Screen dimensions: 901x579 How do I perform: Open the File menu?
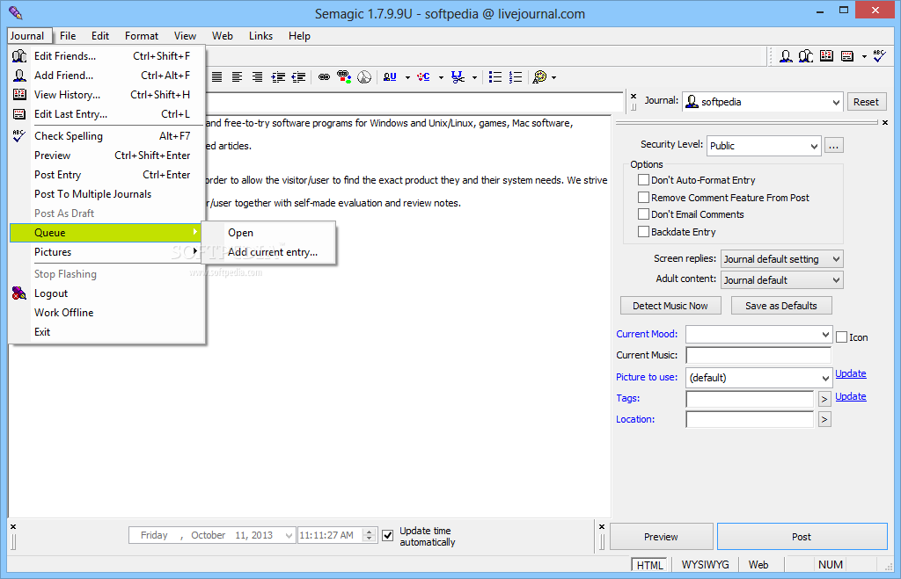click(68, 35)
